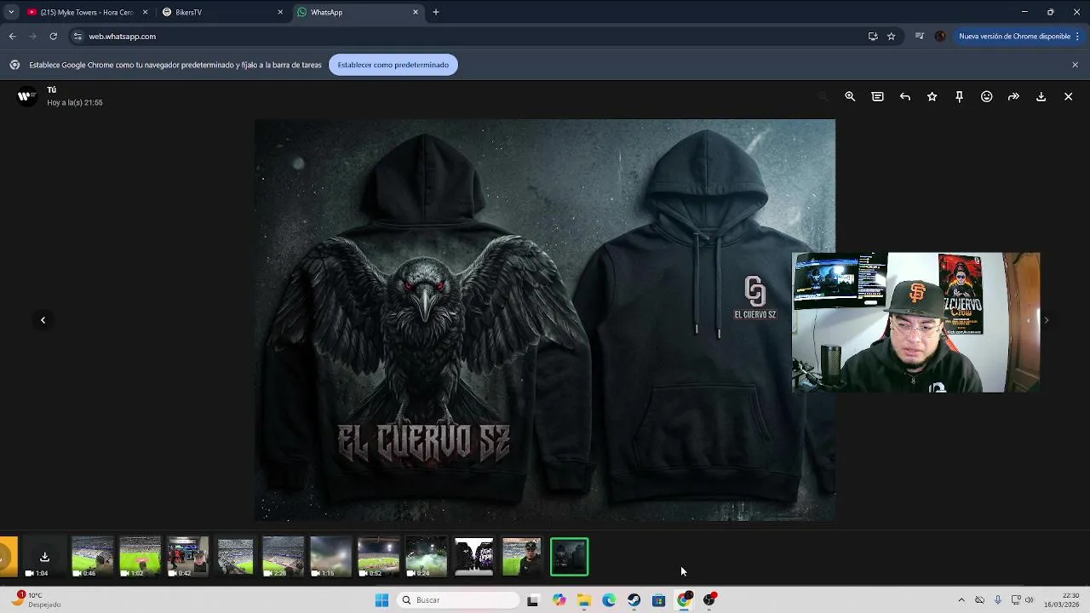This screenshot has height=613, width=1090.
Task: Click the dimmed zoom-out magnifier icon
Action: [x=823, y=97]
